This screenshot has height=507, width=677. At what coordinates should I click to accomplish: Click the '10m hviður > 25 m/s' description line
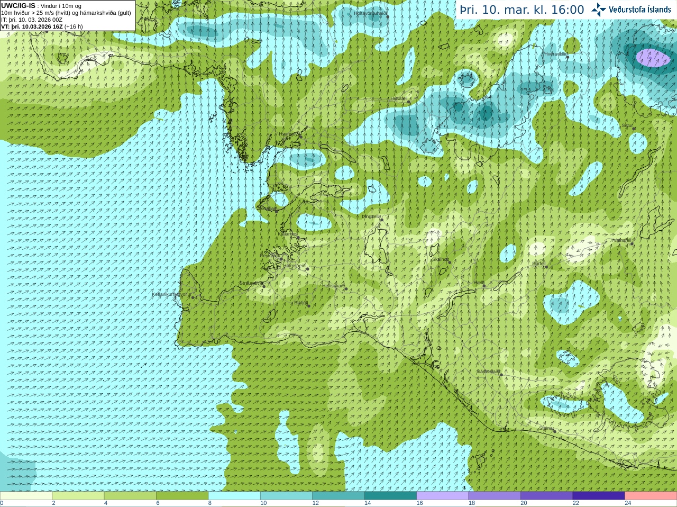pyautogui.click(x=66, y=13)
